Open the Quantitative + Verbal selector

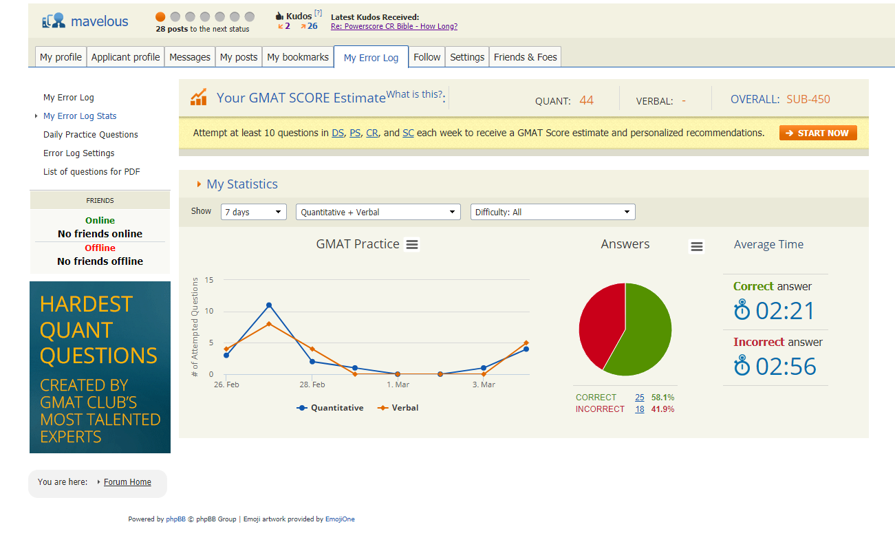[378, 212]
